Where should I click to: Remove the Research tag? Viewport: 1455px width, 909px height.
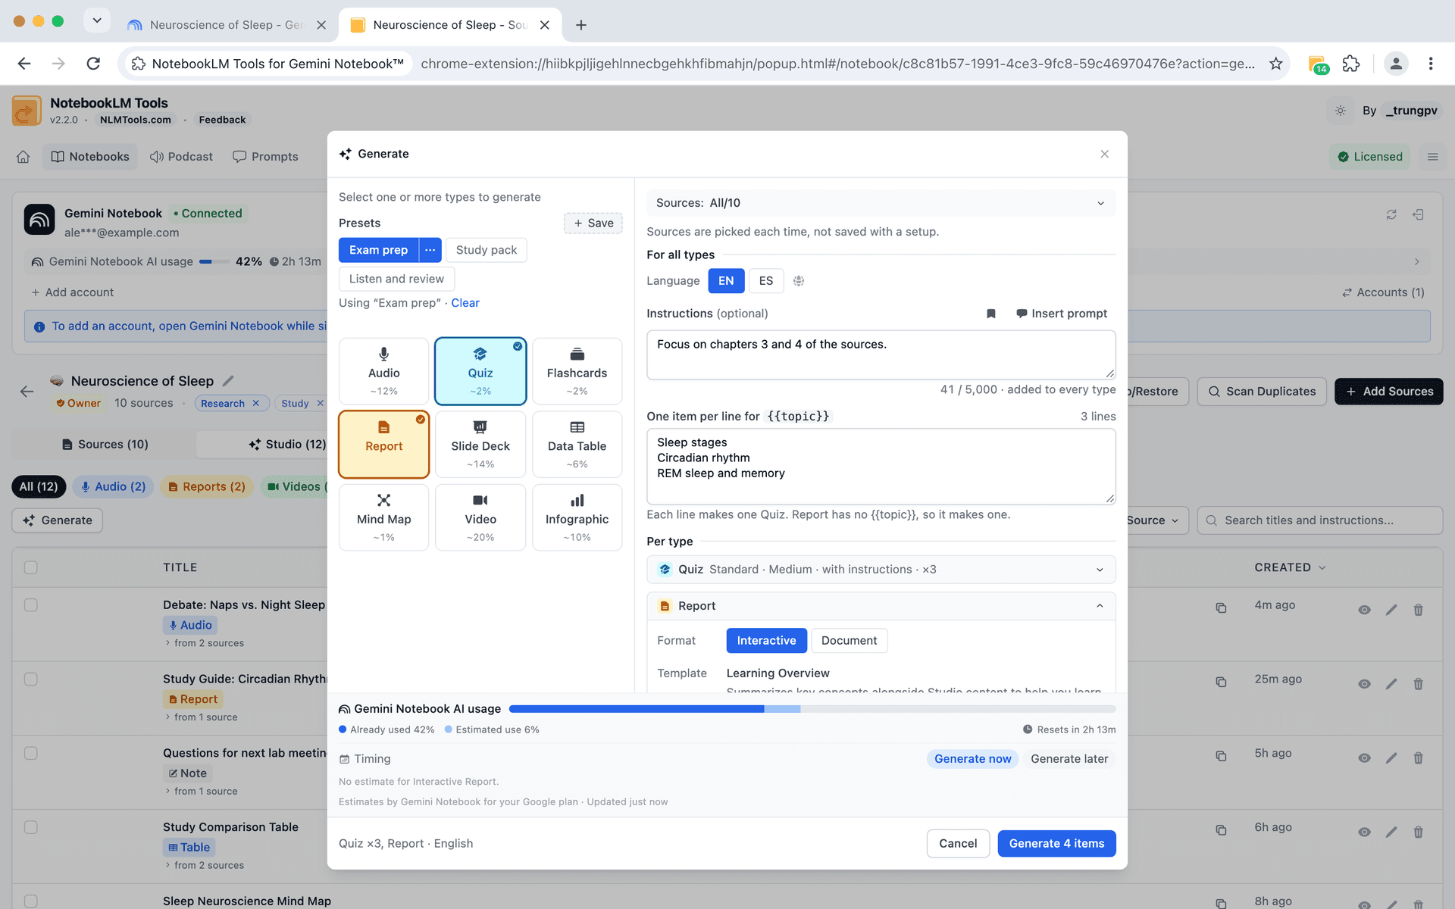tap(256, 404)
